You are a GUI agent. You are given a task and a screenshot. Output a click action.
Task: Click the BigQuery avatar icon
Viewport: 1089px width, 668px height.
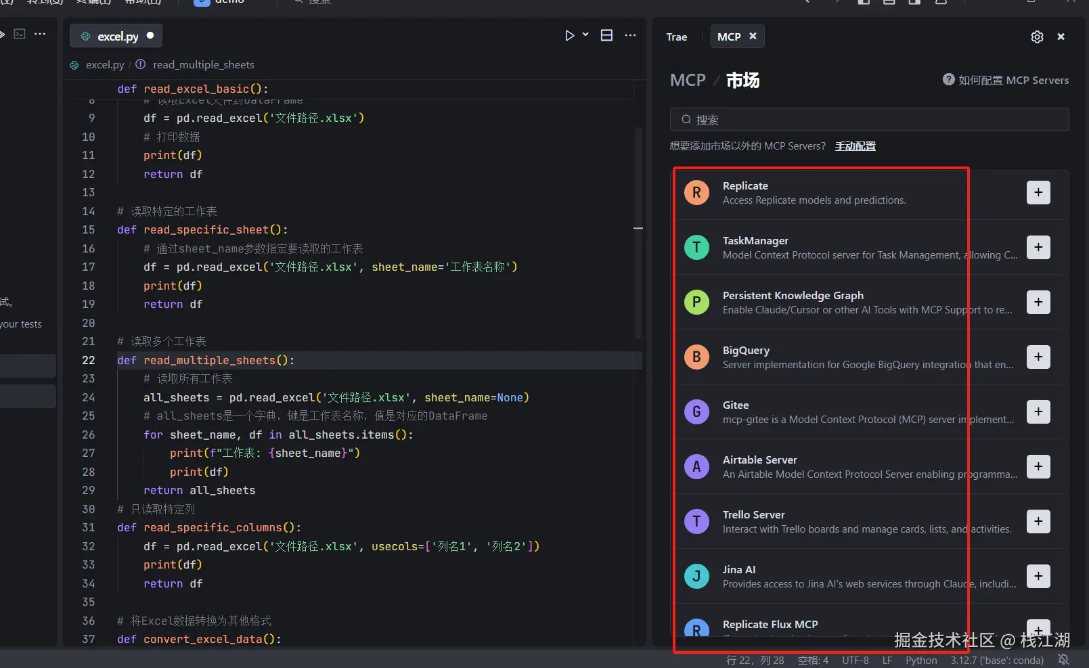pyautogui.click(x=696, y=357)
